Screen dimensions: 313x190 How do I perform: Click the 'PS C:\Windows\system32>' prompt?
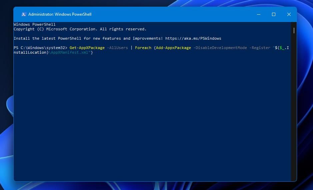click(41, 48)
